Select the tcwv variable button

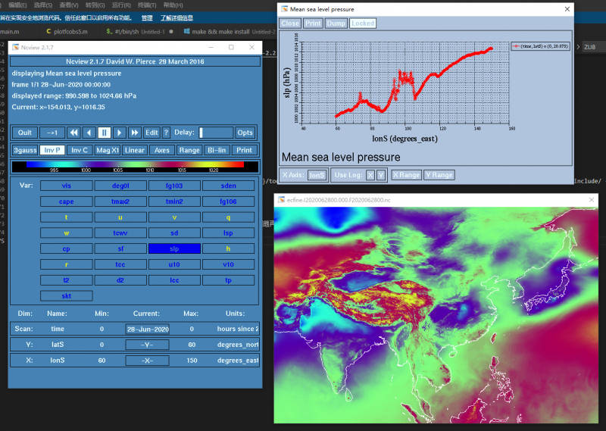(x=120, y=233)
